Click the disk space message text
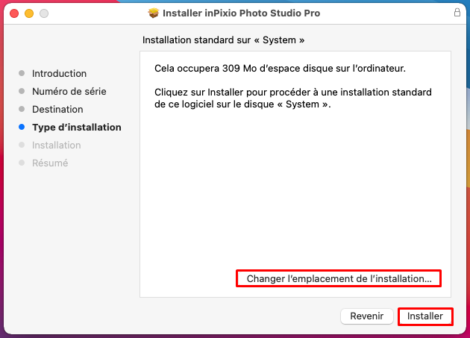Viewport: 470px width, 338px height. tap(280, 69)
